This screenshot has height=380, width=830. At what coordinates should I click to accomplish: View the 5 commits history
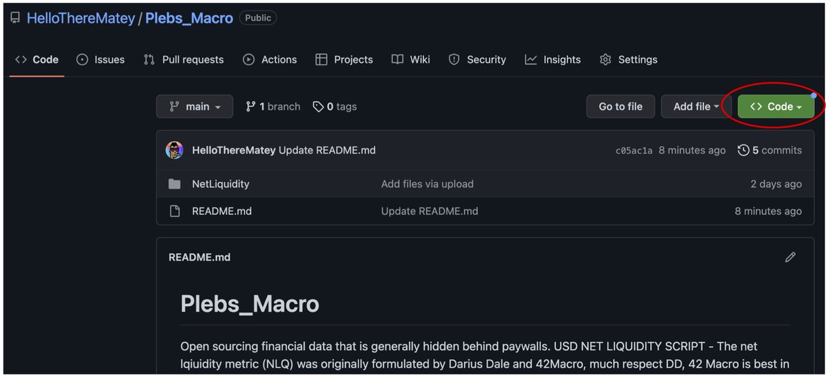770,150
